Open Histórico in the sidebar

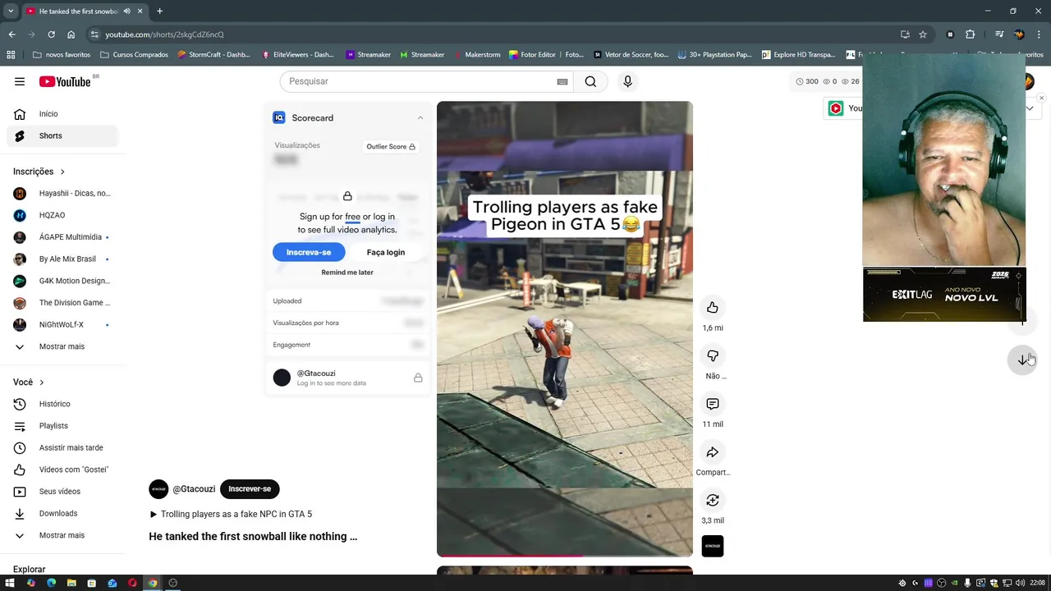(62, 404)
